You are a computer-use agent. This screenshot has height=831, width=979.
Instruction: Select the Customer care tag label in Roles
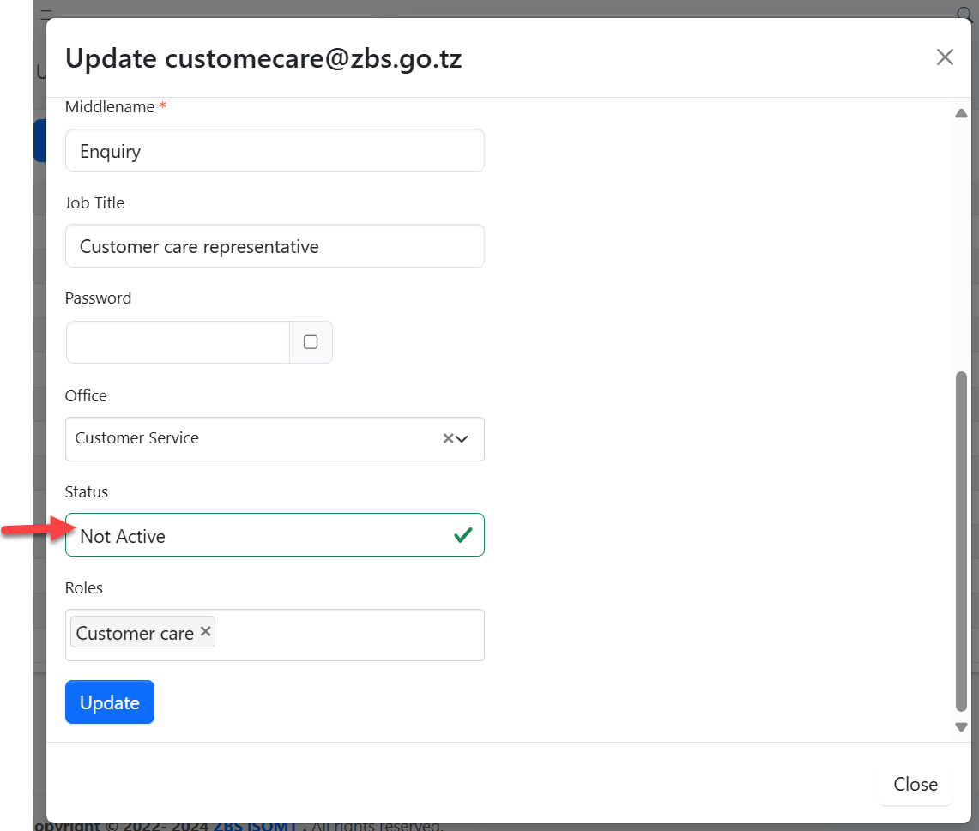coord(135,634)
